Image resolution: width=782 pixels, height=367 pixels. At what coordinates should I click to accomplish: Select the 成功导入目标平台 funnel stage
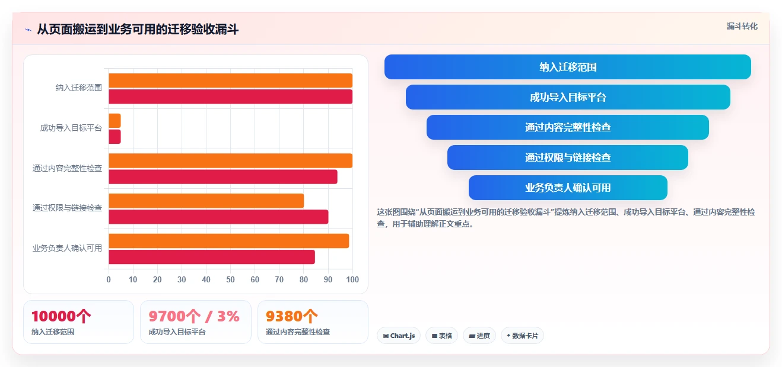pyautogui.click(x=568, y=97)
